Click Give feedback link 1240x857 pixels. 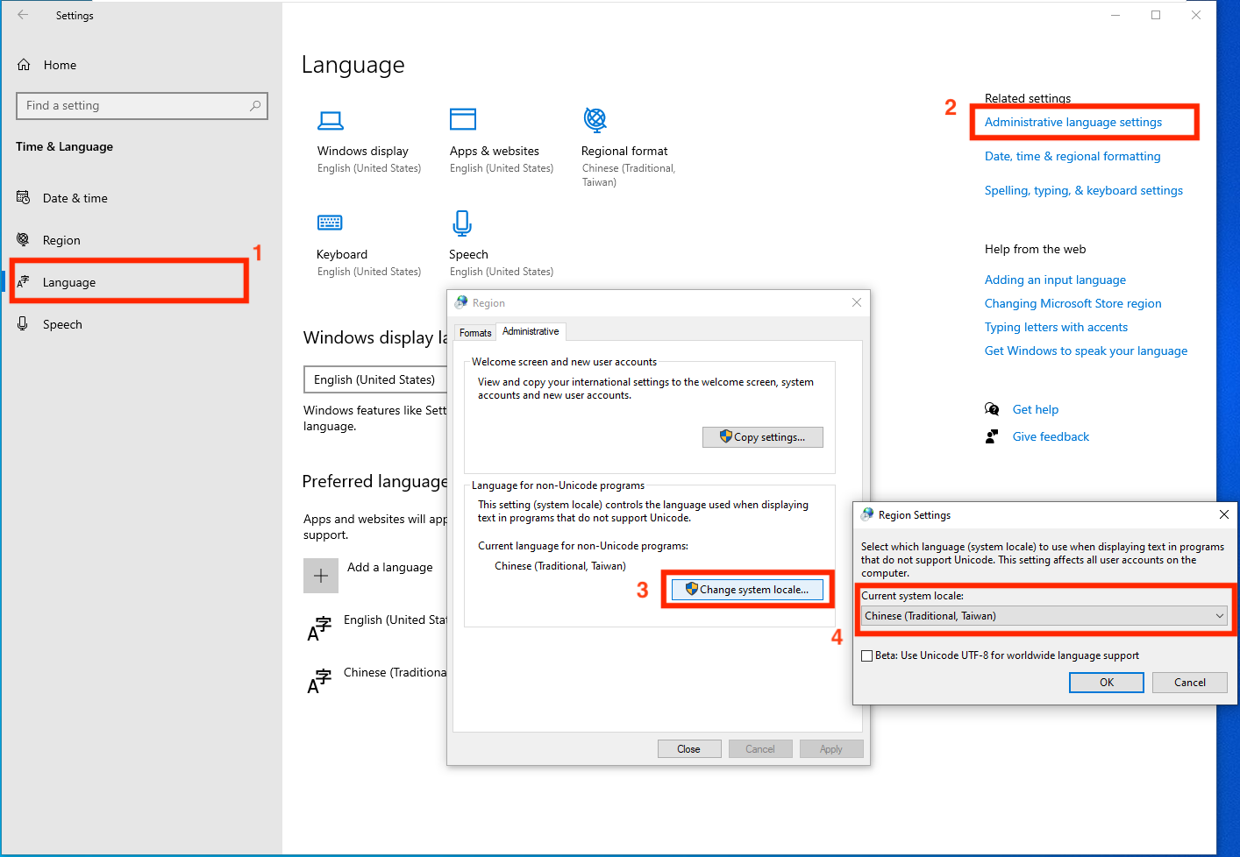coord(1051,436)
